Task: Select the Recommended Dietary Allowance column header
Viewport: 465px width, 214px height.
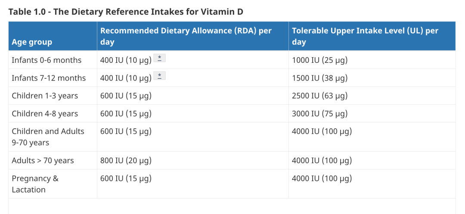Action: (x=186, y=37)
